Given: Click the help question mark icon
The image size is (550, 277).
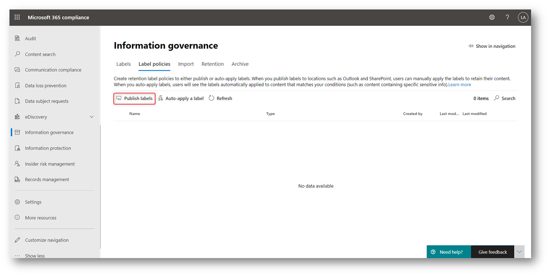Looking at the screenshot, I should tap(507, 18).
